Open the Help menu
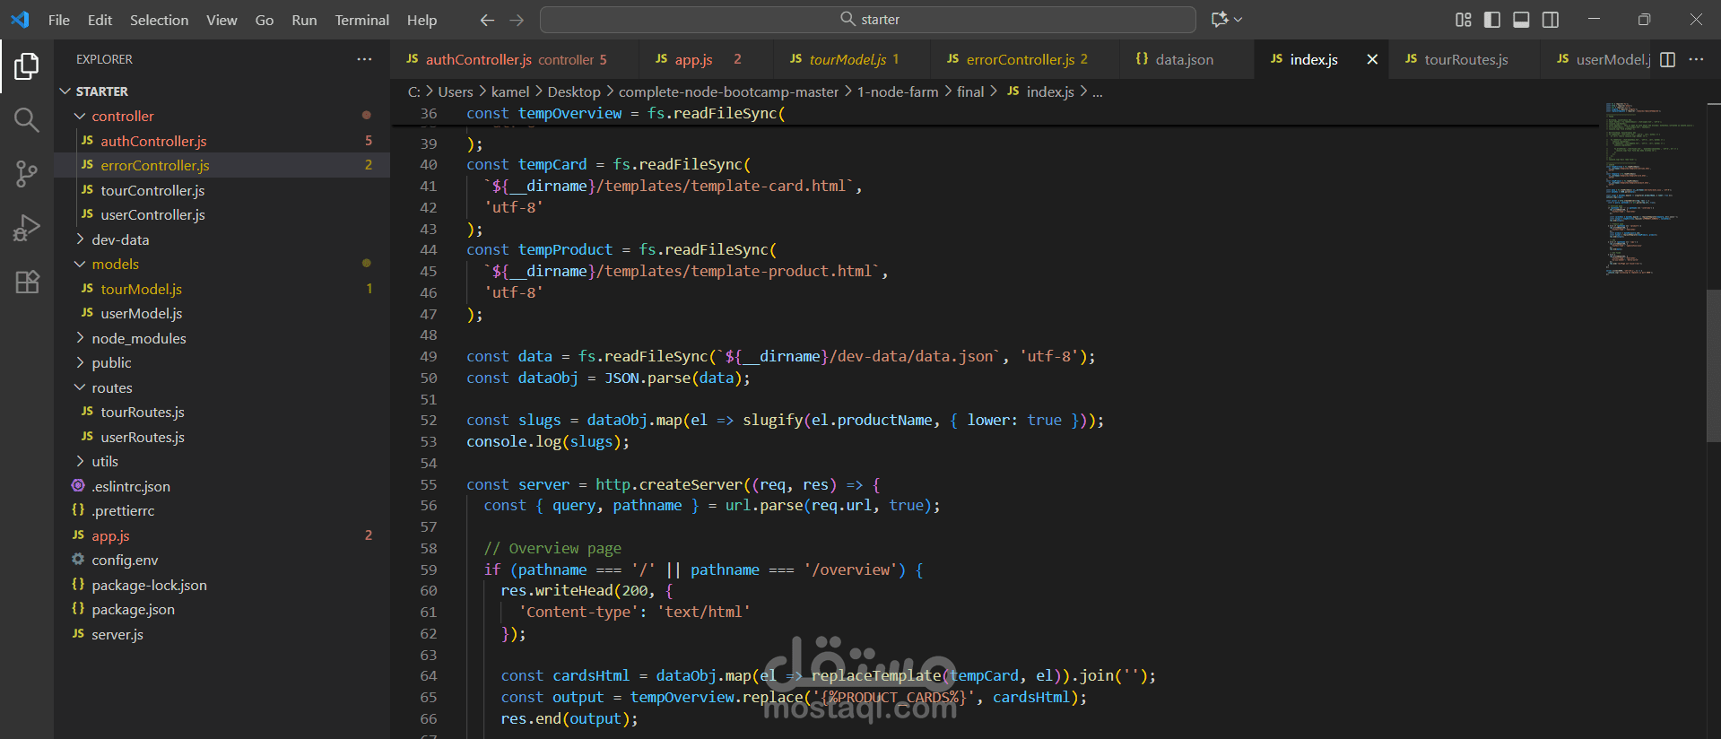 click(x=422, y=20)
